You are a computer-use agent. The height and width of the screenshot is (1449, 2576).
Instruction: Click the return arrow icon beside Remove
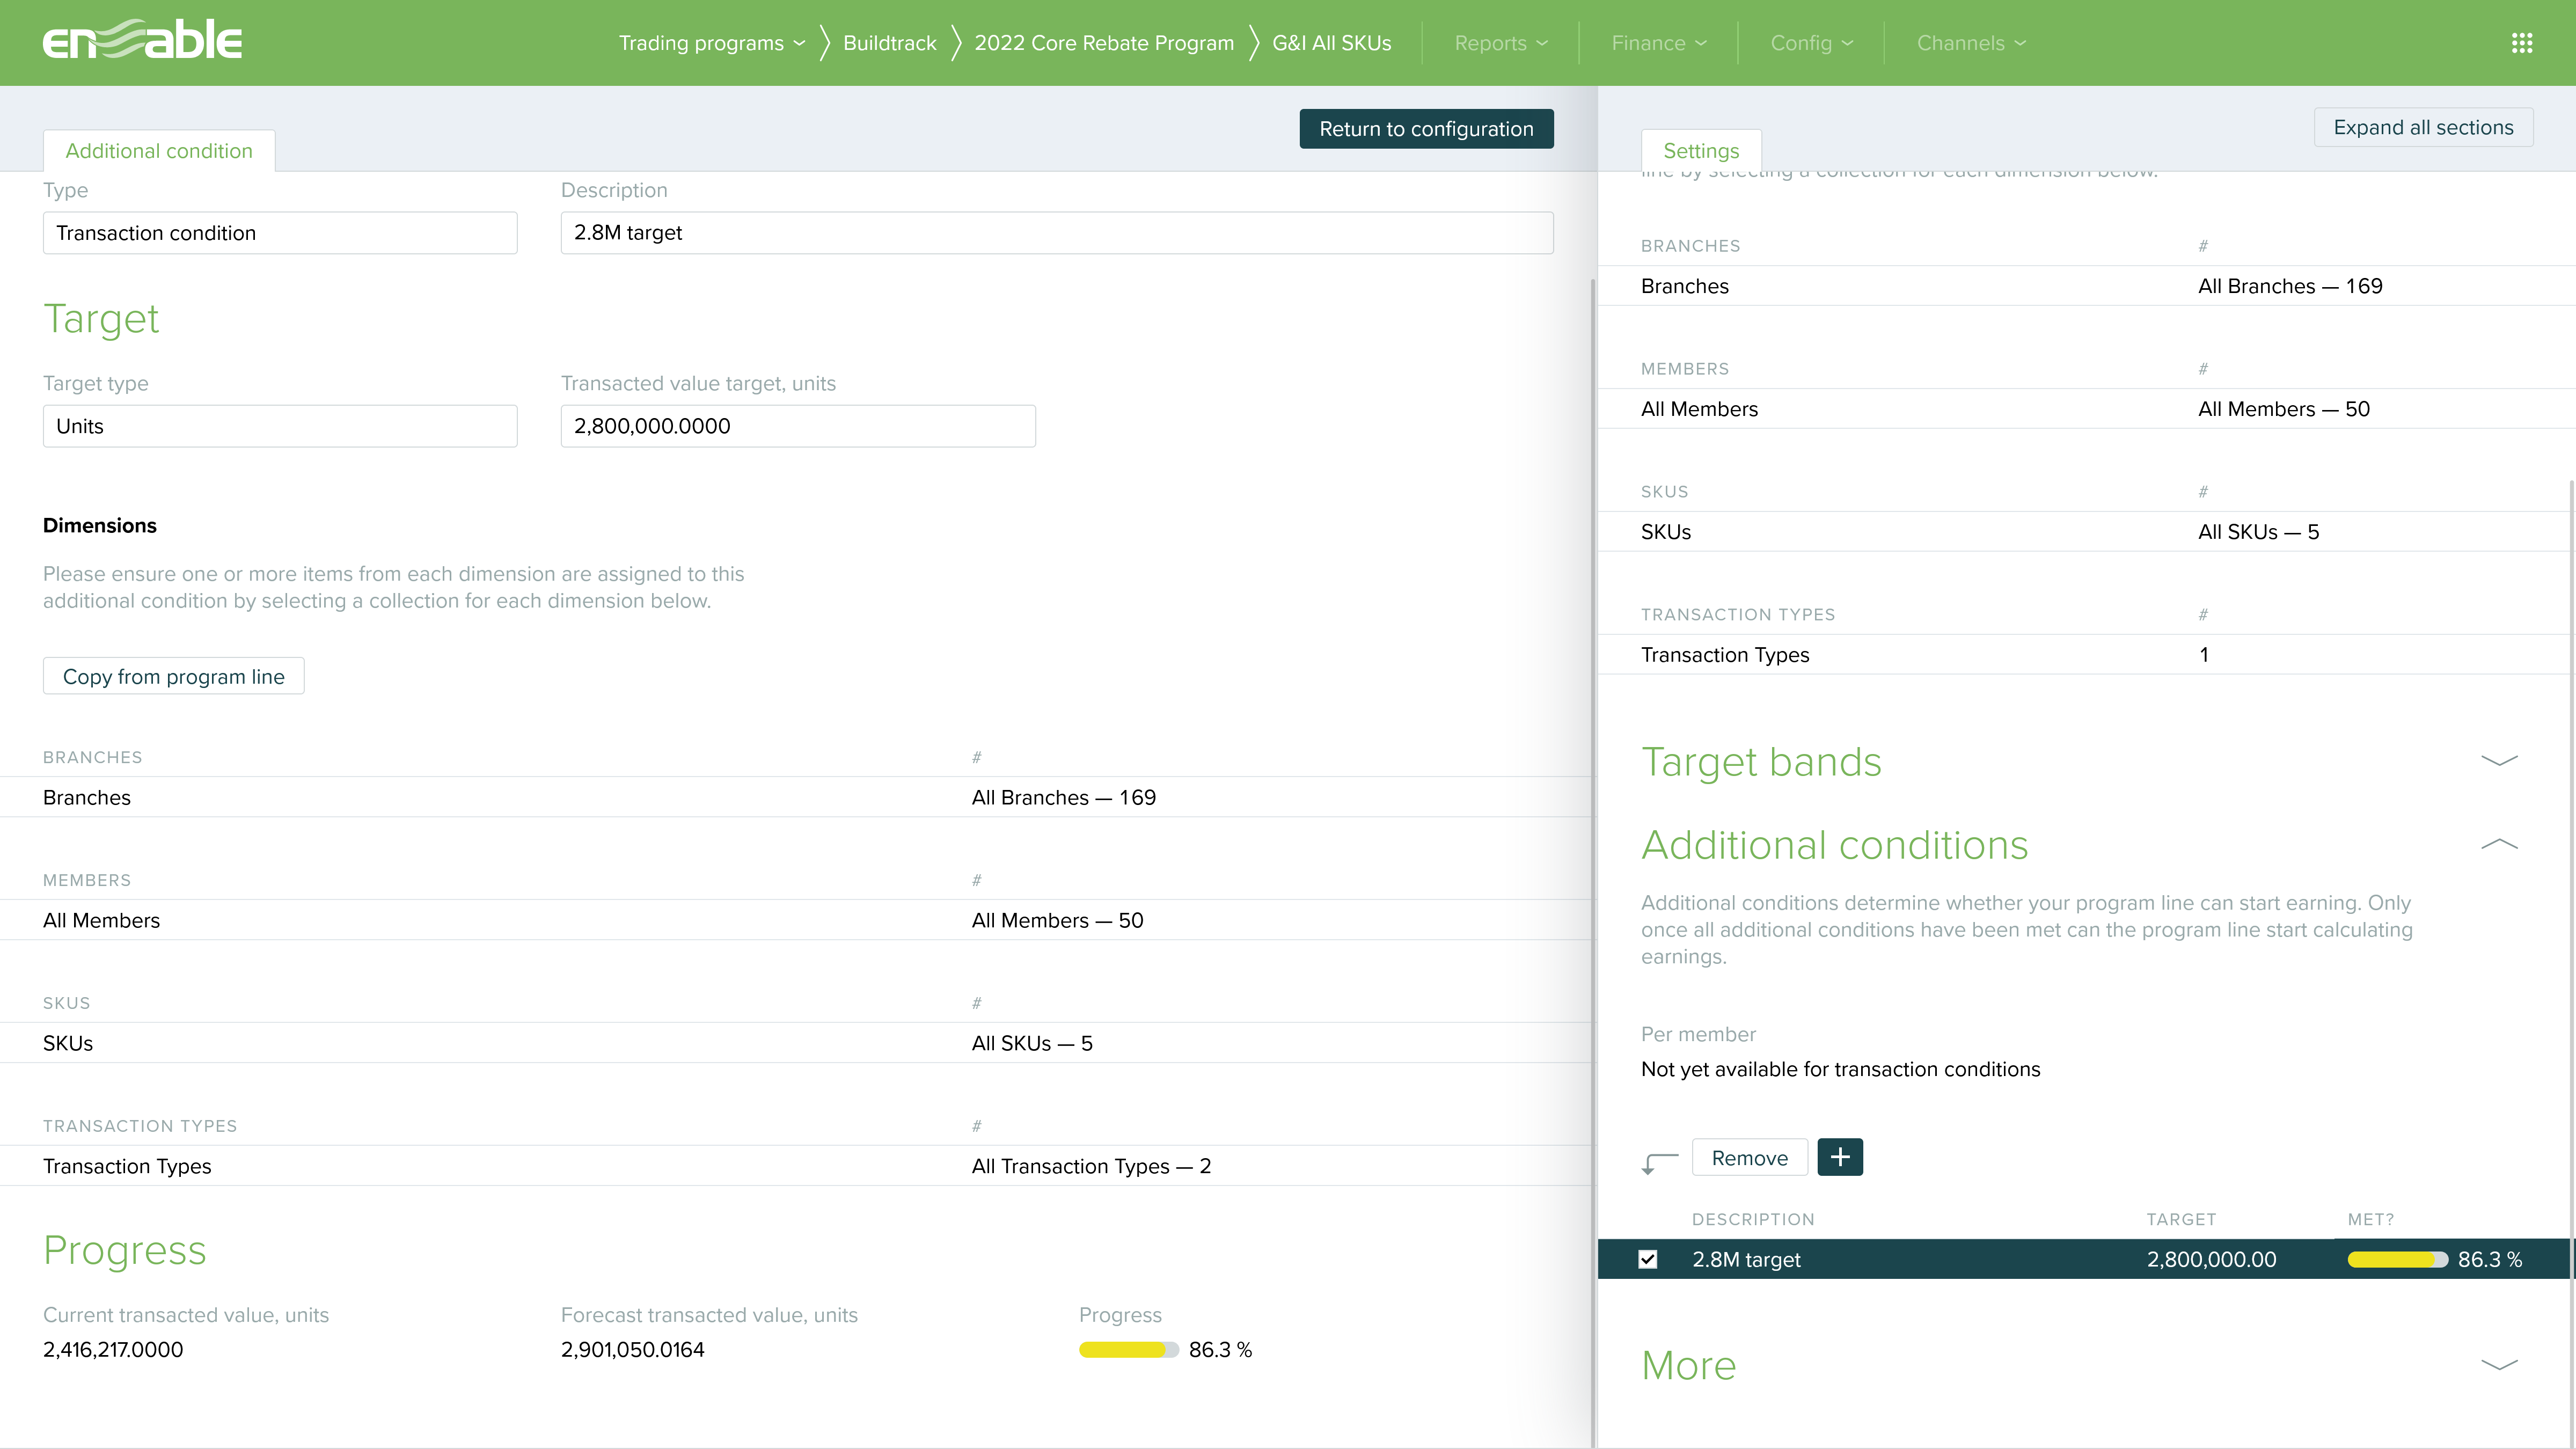1658,1162
